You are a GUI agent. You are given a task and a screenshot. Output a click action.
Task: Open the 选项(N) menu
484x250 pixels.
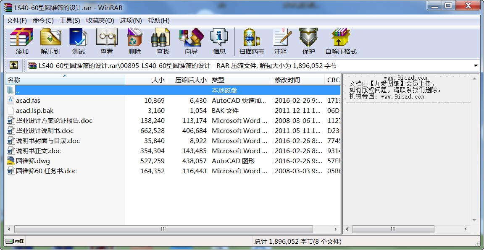coord(131,21)
